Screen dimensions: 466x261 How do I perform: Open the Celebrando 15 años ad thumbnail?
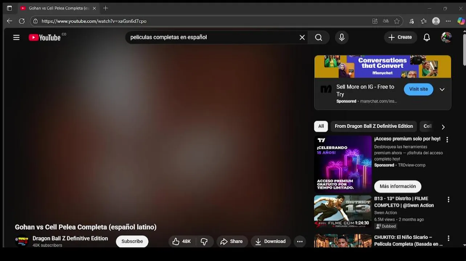343,163
